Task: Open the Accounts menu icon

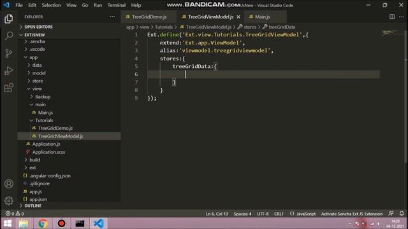Action: [x=8, y=184]
